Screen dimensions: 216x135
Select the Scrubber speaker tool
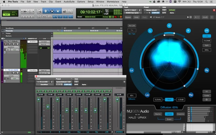click(x=64, y=11)
